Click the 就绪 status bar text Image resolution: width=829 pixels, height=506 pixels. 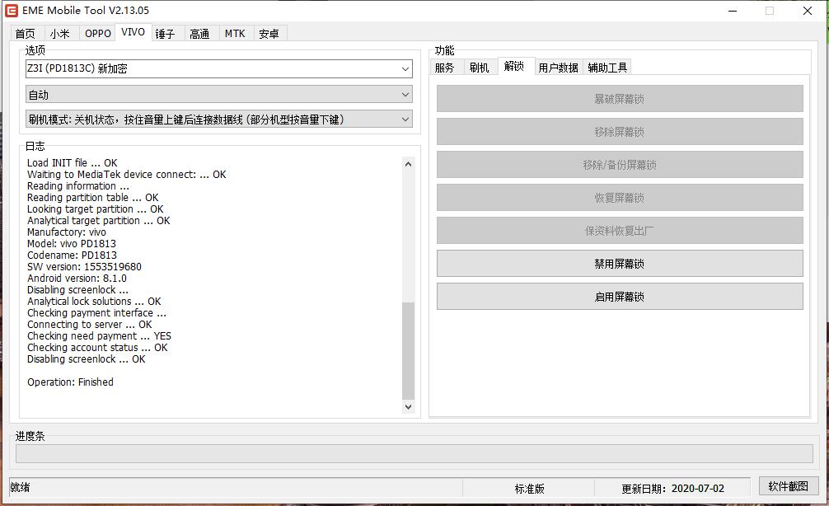point(20,487)
